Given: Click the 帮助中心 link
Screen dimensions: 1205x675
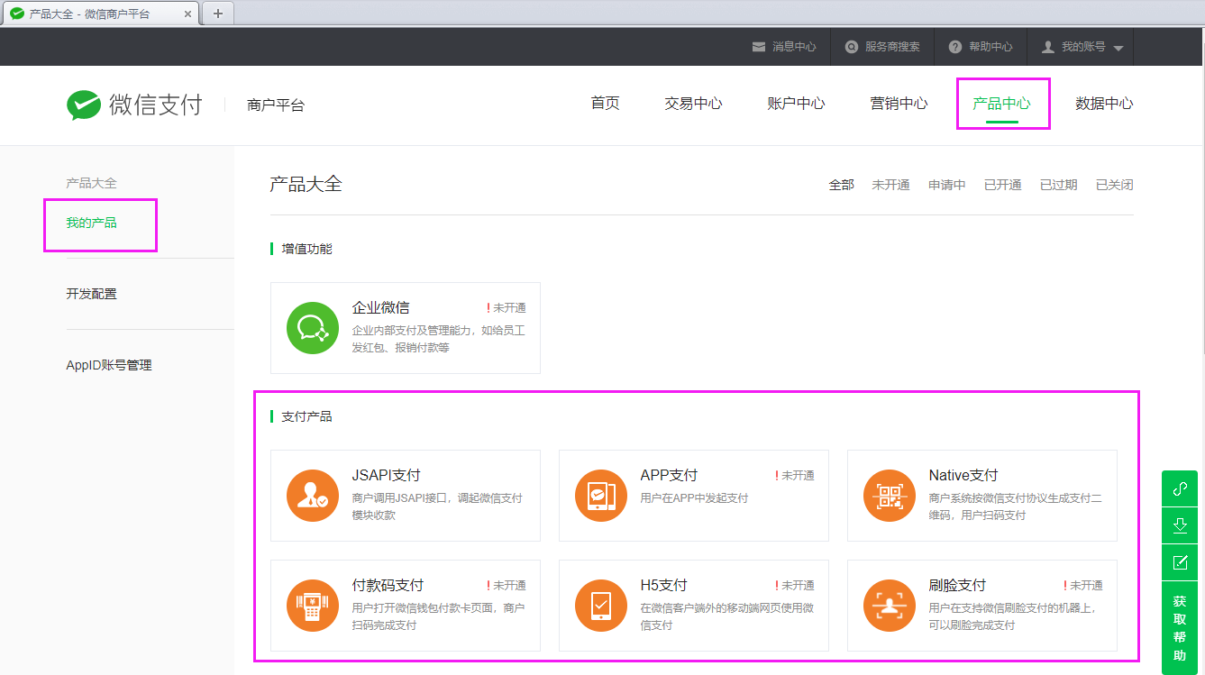Looking at the screenshot, I should coord(990,47).
